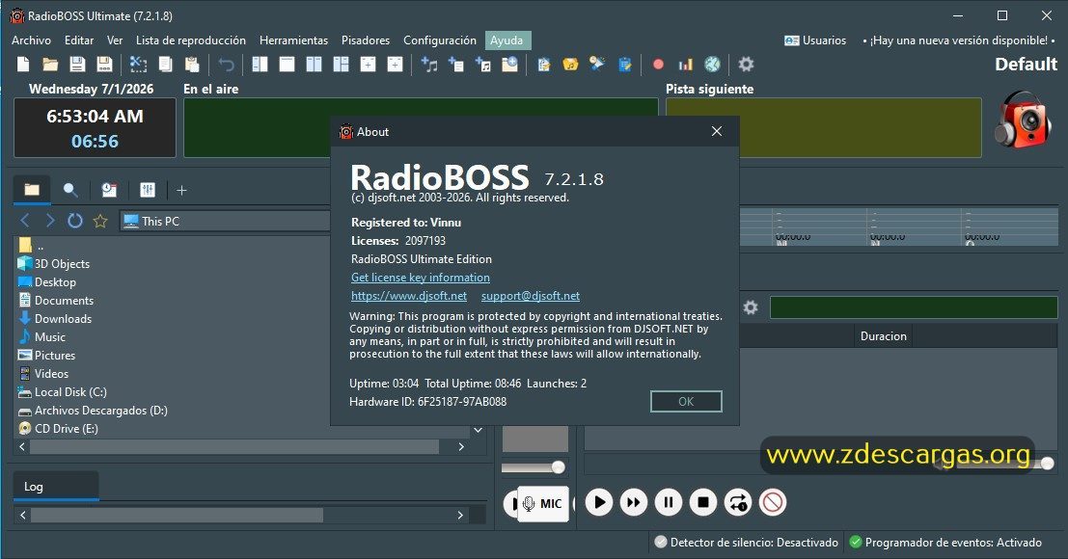Click the globe broadcast toolbar icon
Image resolution: width=1068 pixels, height=559 pixels.
712,65
